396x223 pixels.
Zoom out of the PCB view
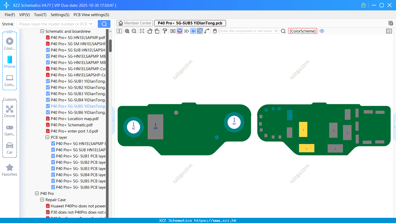pos(134,31)
